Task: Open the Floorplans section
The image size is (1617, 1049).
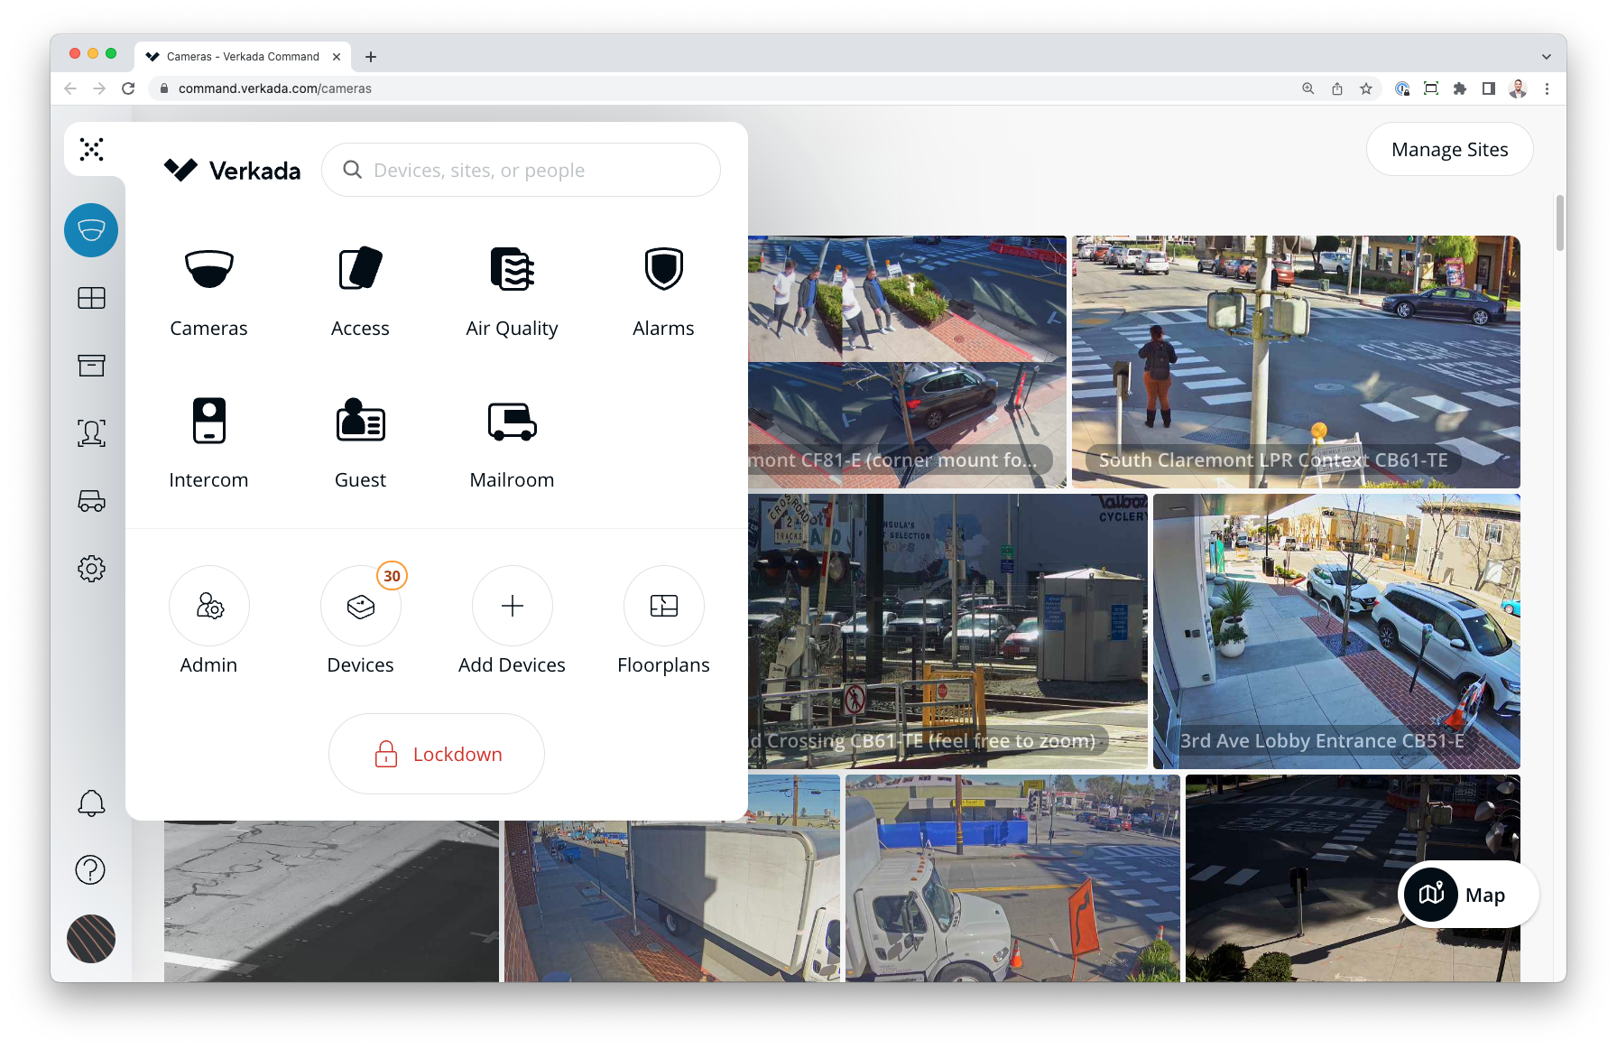Action: point(663,621)
